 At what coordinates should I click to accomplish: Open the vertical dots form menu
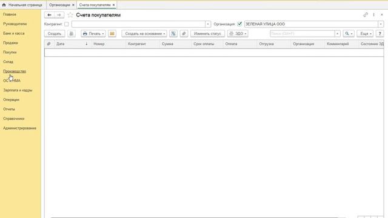pos(373,15)
